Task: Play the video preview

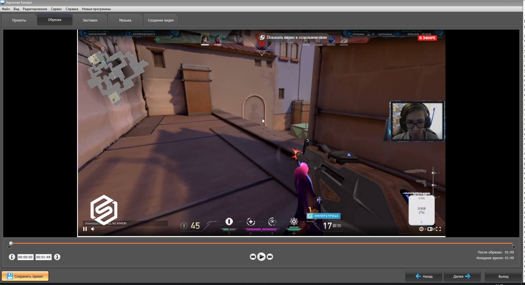Action: pos(261,257)
